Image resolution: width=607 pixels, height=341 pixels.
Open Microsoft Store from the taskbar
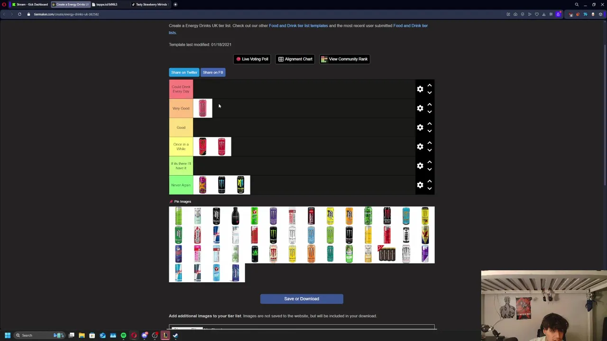(x=92, y=335)
